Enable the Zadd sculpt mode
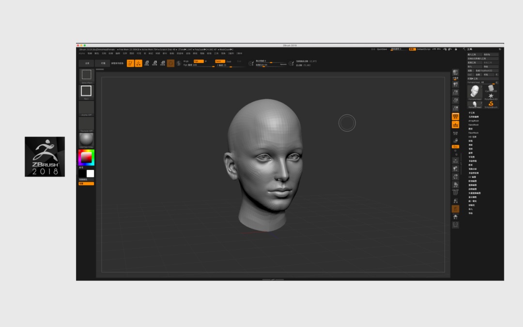Viewport: 523px width, 327px height. click(x=219, y=61)
